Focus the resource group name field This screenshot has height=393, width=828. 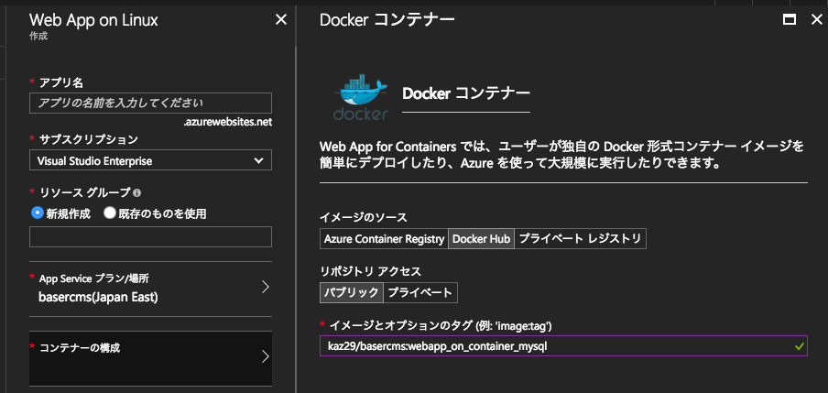[150, 236]
